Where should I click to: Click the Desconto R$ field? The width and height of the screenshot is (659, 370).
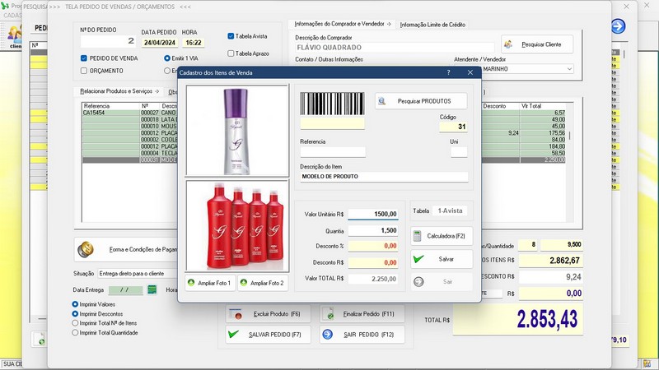coord(373,262)
